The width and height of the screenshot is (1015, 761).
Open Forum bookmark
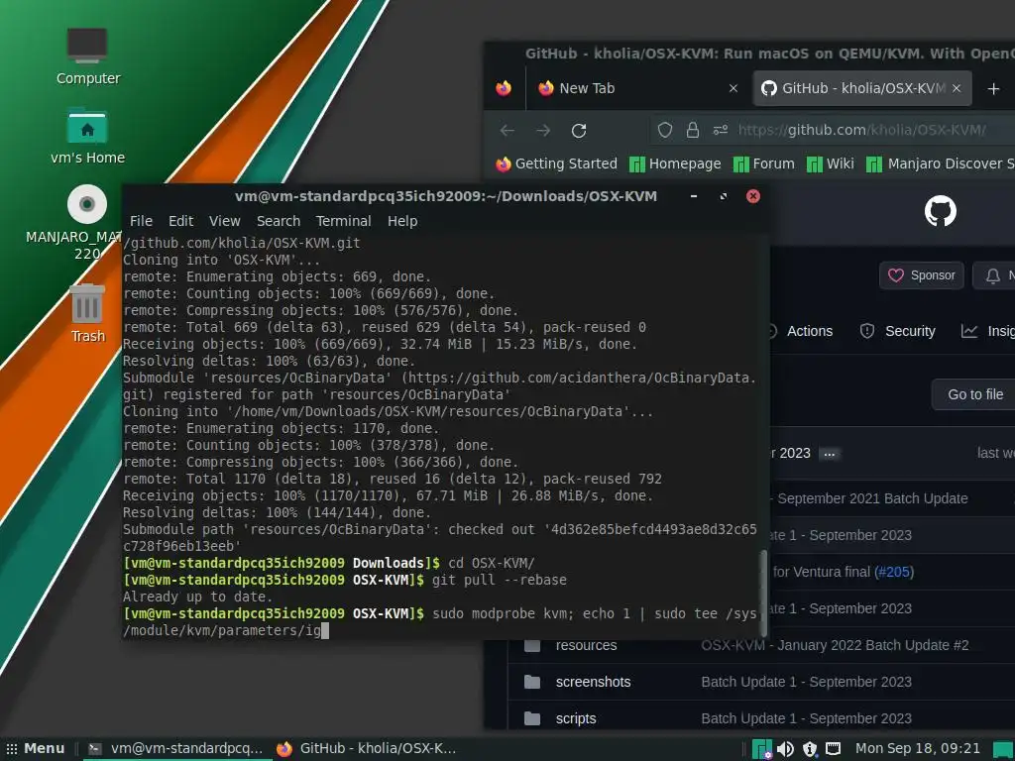[x=764, y=163]
